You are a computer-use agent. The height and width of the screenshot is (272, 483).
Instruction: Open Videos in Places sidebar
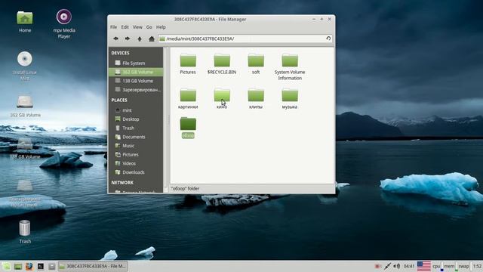pyautogui.click(x=136, y=163)
